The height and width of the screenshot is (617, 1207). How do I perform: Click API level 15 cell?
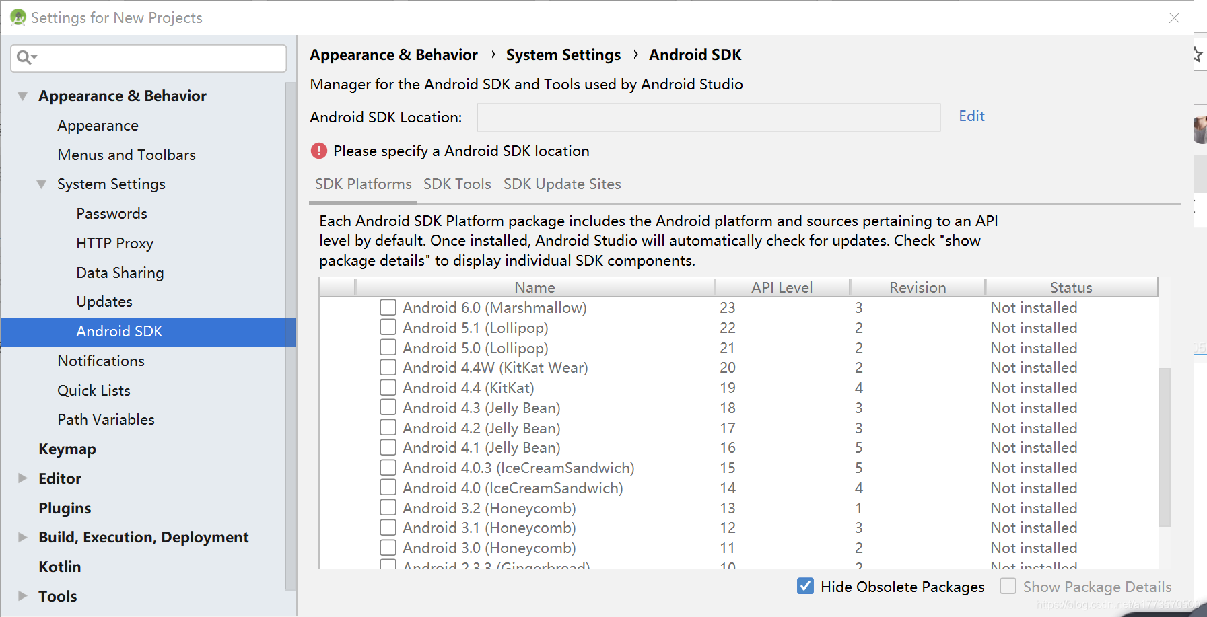point(728,468)
